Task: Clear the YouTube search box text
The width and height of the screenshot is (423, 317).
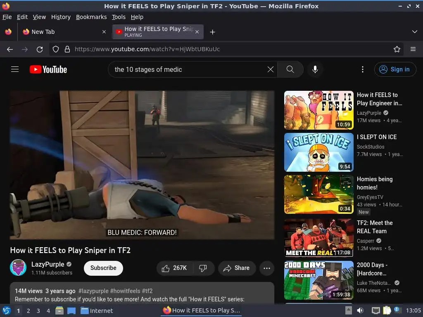Action: click(270, 69)
